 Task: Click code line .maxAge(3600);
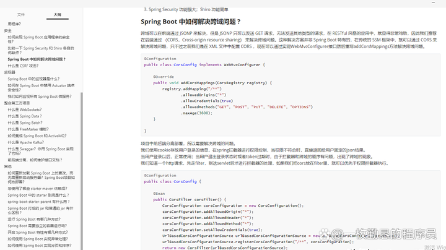click(196, 113)
